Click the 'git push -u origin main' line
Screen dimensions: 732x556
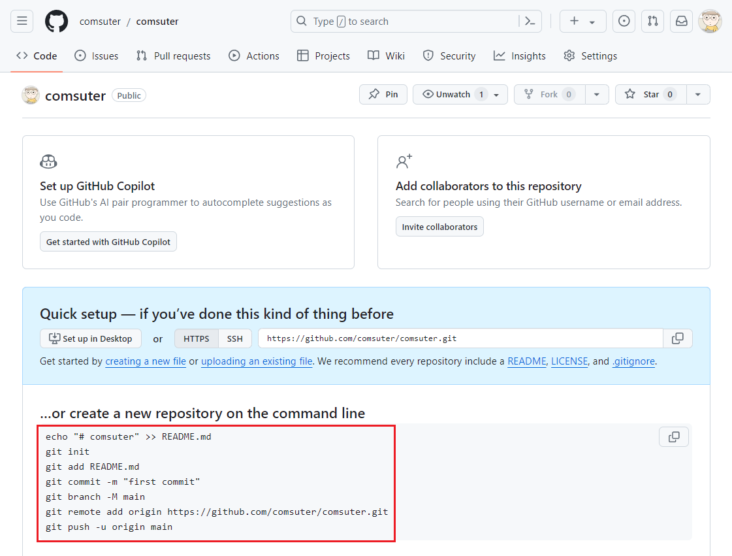point(109,527)
